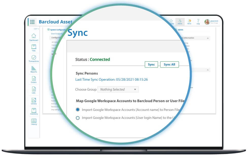The image size is (248, 159).
Task: Expand the sidebar with the open arrow
Action: pos(36,29)
